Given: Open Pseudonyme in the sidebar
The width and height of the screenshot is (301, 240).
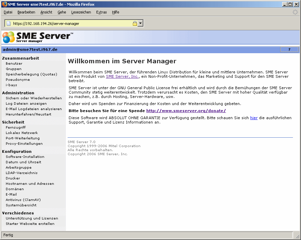Looking at the screenshot, I should coord(18,79).
